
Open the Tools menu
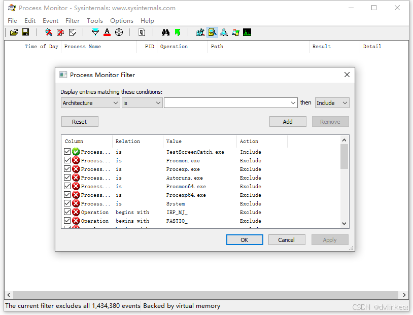coord(95,20)
